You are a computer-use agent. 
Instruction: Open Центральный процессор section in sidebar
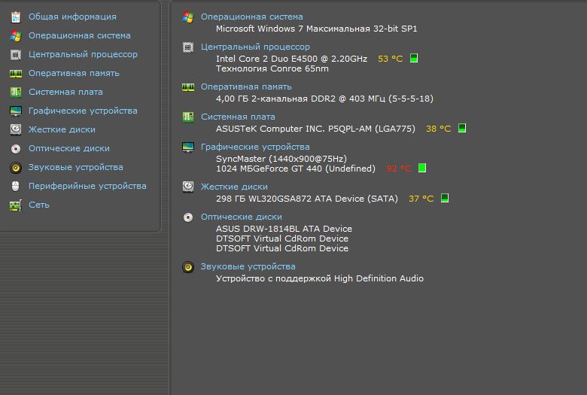83,55
